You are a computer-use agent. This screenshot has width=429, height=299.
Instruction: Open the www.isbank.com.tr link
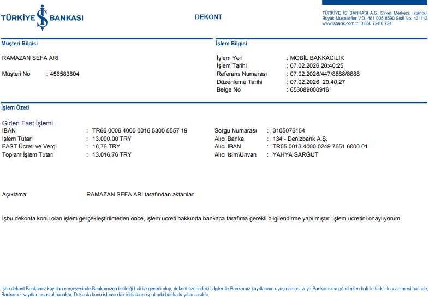(x=340, y=23)
